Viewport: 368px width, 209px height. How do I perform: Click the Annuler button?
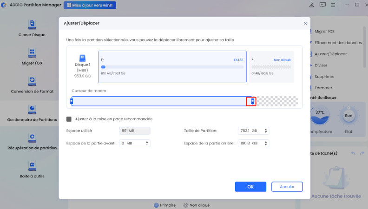coord(287,186)
